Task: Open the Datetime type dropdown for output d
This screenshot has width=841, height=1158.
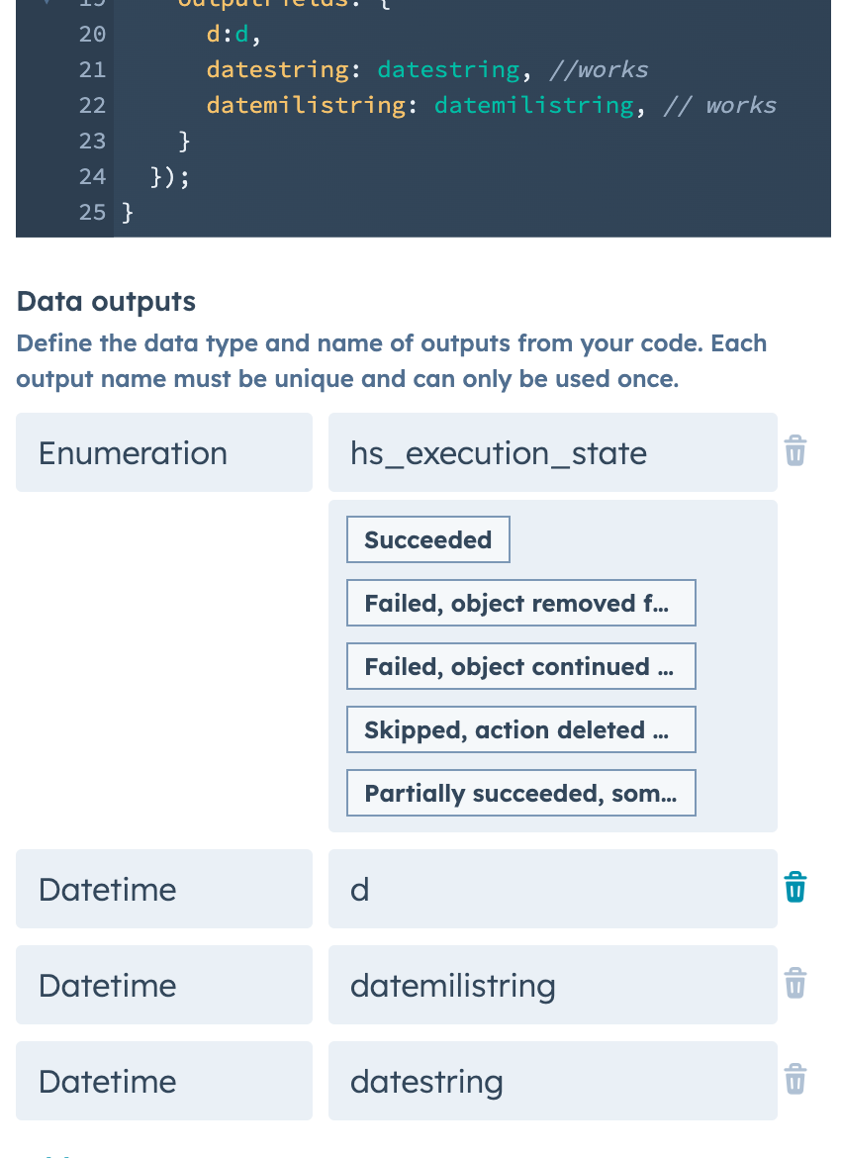Action: (163, 888)
